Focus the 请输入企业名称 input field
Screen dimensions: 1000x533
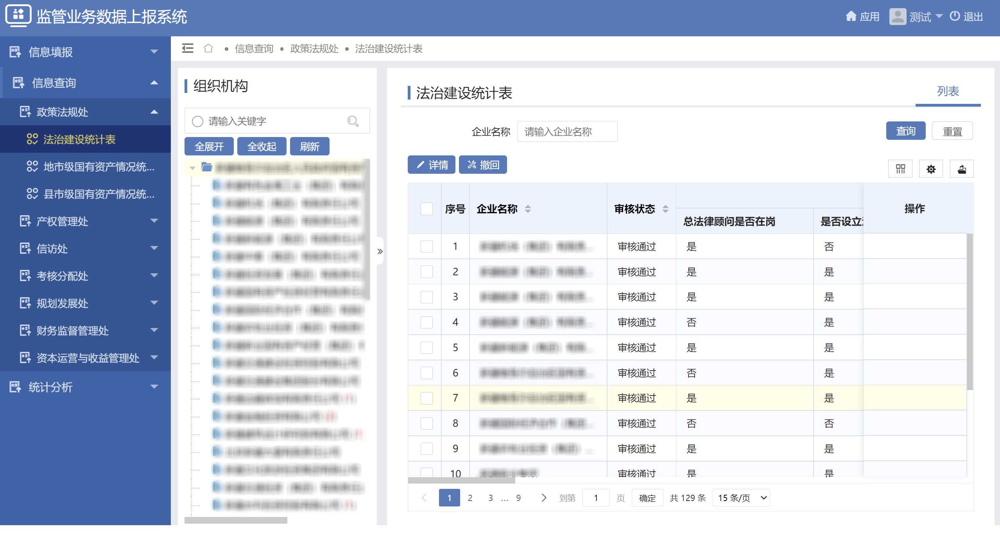[567, 131]
